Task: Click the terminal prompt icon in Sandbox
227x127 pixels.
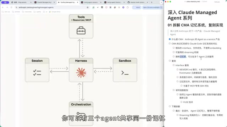Action: click(x=125, y=73)
